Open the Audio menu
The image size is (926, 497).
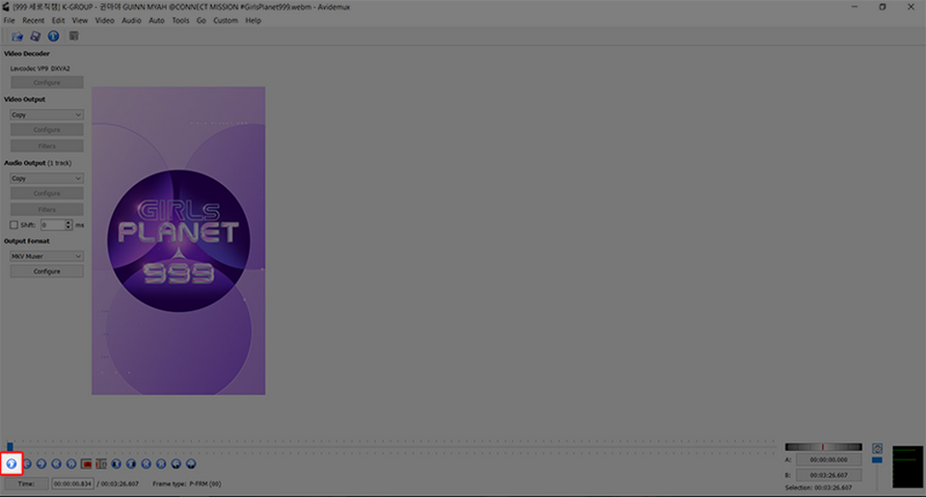pos(131,20)
